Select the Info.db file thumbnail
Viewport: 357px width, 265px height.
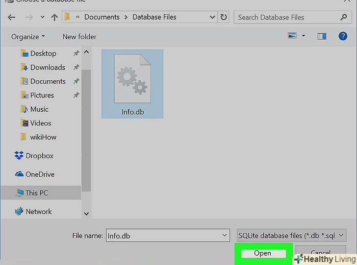pyautogui.click(x=132, y=84)
